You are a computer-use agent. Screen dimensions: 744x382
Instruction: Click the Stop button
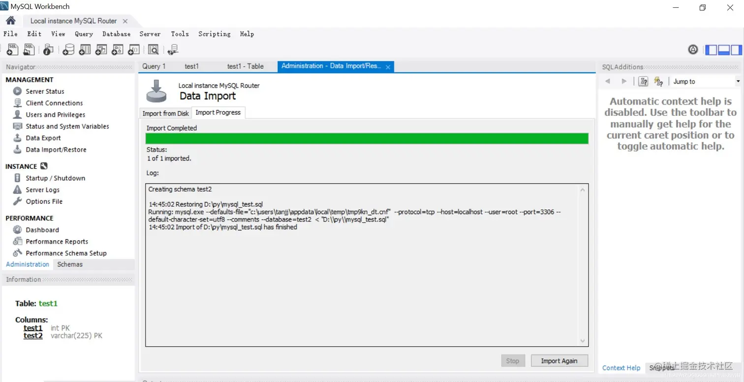513,360
